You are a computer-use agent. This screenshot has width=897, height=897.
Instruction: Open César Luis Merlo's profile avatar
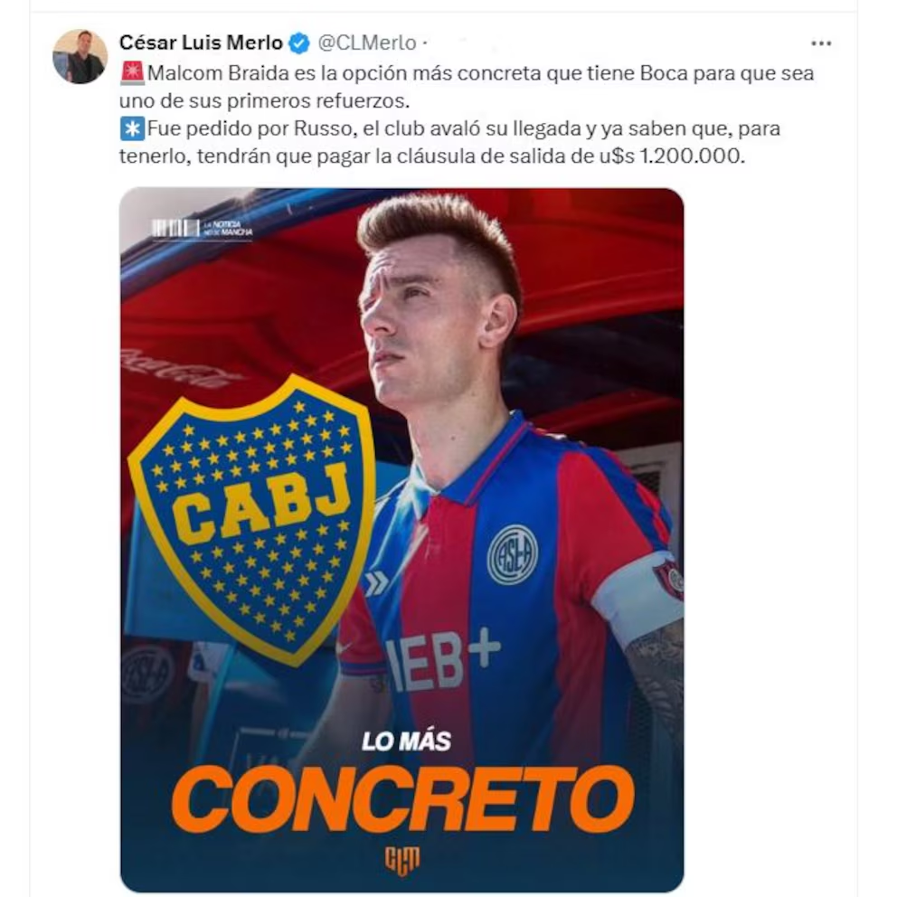pyautogui.click(x=80, y=57)
